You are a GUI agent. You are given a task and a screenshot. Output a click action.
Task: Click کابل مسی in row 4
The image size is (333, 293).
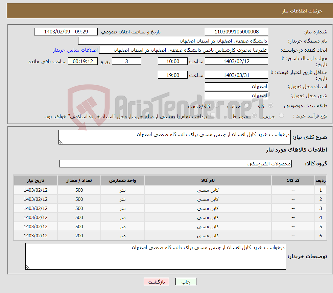[x=208, y=217]
